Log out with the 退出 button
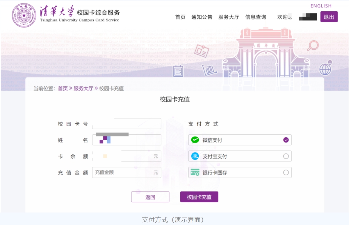This screenshot has height=225, width=349. (329, 17)
